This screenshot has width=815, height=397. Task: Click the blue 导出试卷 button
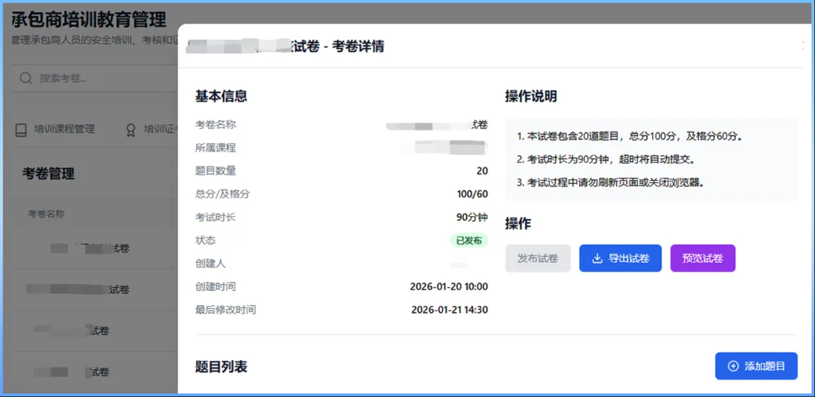coord(620,258)
